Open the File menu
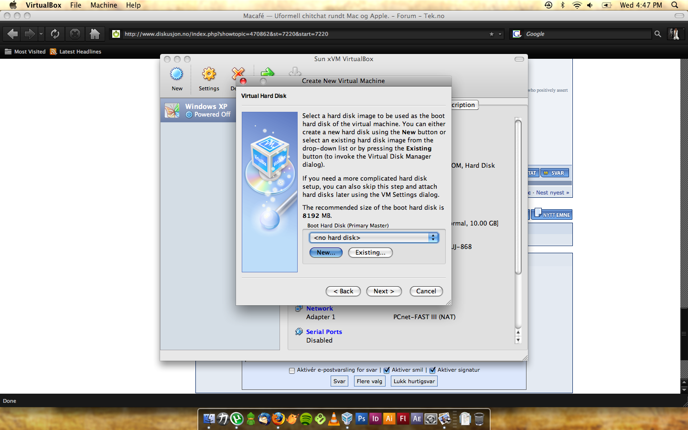Image resolution: width=688 pixels, height=430 pixels. point(75,5)
